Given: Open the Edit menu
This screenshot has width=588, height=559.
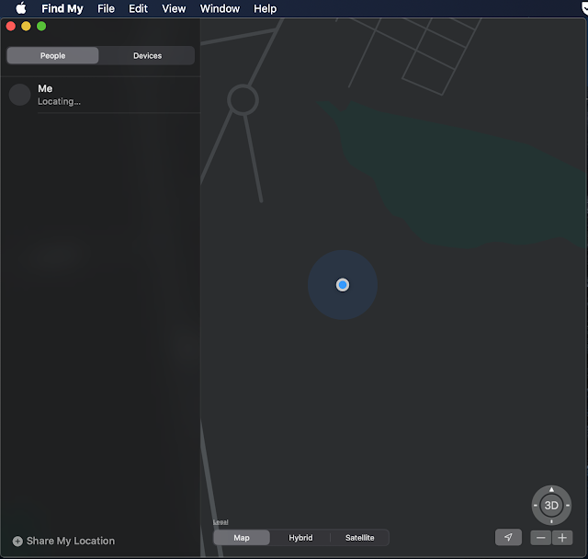Looking at the screenshot, I should (x=138, y=8).
